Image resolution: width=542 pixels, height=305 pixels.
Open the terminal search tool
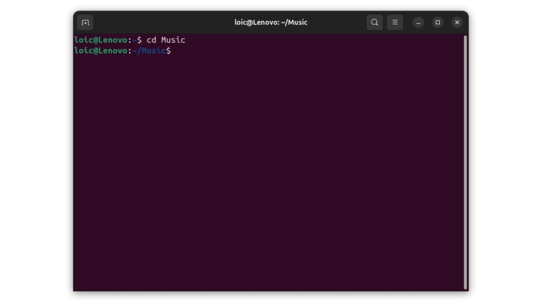click(x=374, y=22)
